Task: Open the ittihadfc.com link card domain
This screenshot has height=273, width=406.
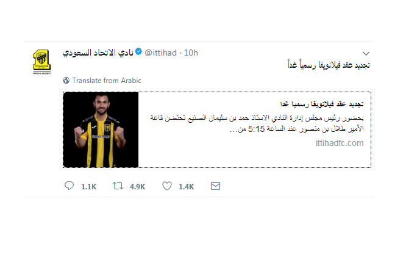Action: pos(340,143)
